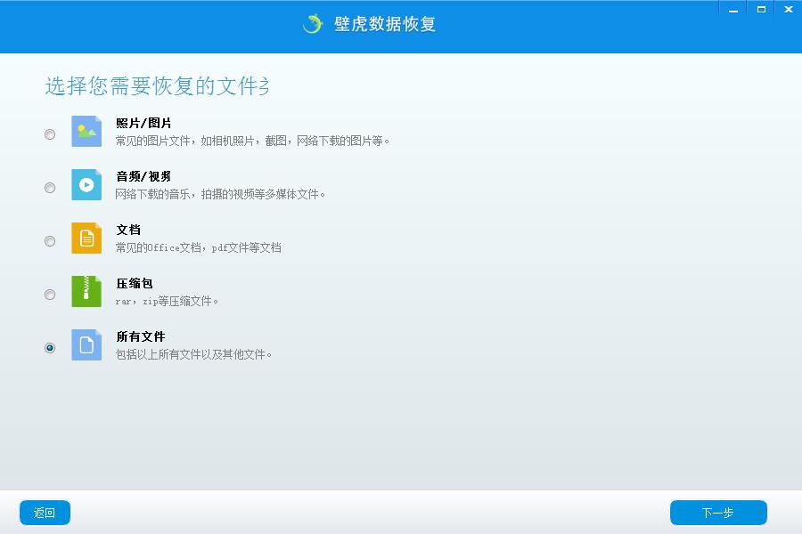Click the 压缩包 option title
The width and height of the screenshot is (802, 534).
click(135, 284)
